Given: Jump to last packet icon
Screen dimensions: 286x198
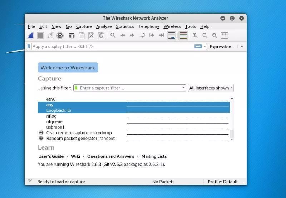Looking at the screenshot, I should [162, 35].
